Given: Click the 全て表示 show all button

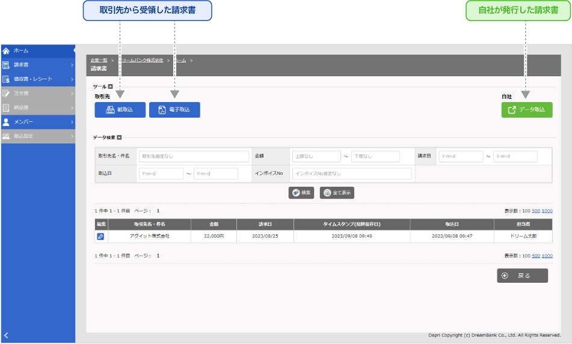Looking at the screenshot, I should [x=337, y=193].
